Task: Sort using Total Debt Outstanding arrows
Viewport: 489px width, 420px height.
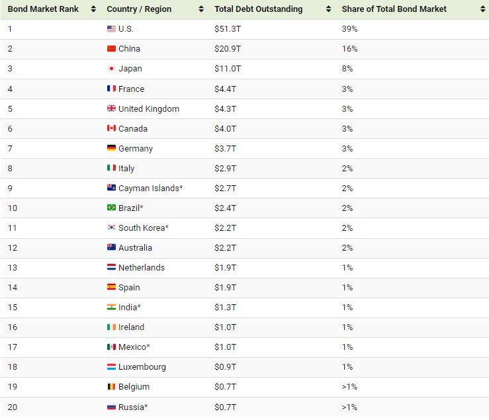Action: click(328, 9)
